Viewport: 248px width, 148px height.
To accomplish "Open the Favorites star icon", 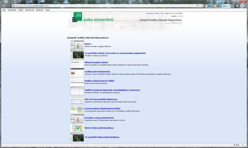I will click(241, 6).
